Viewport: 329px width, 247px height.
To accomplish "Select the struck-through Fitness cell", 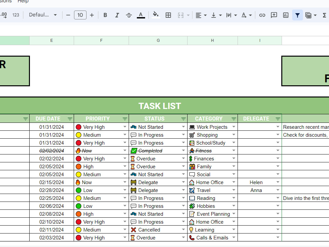I will point(213,151).
